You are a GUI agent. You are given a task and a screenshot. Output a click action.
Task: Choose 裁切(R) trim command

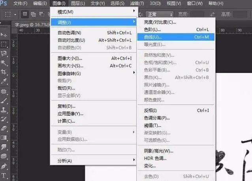click(94, 88)
